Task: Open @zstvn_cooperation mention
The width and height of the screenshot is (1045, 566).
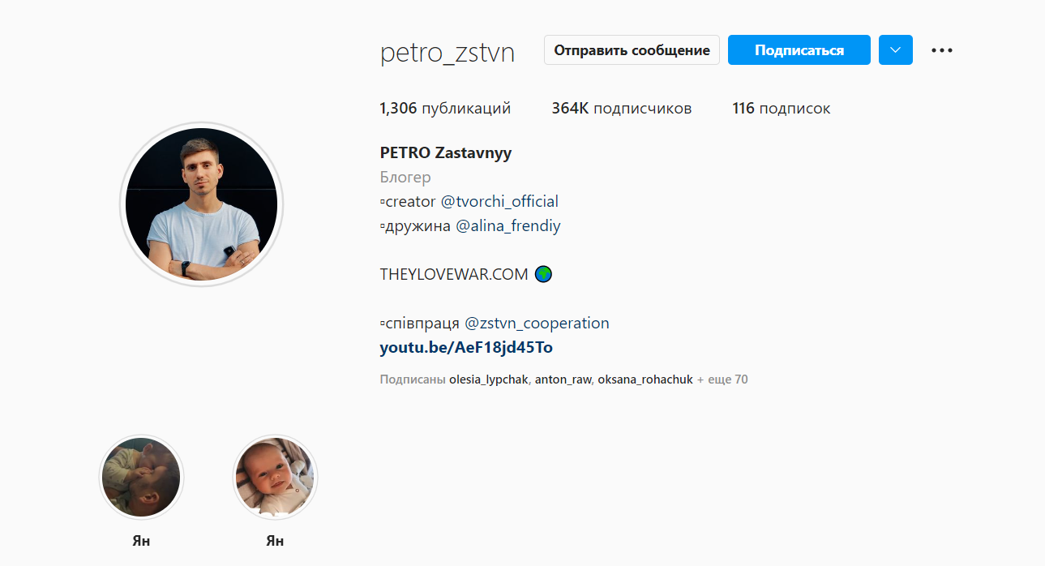Action: tap(537, 323)
